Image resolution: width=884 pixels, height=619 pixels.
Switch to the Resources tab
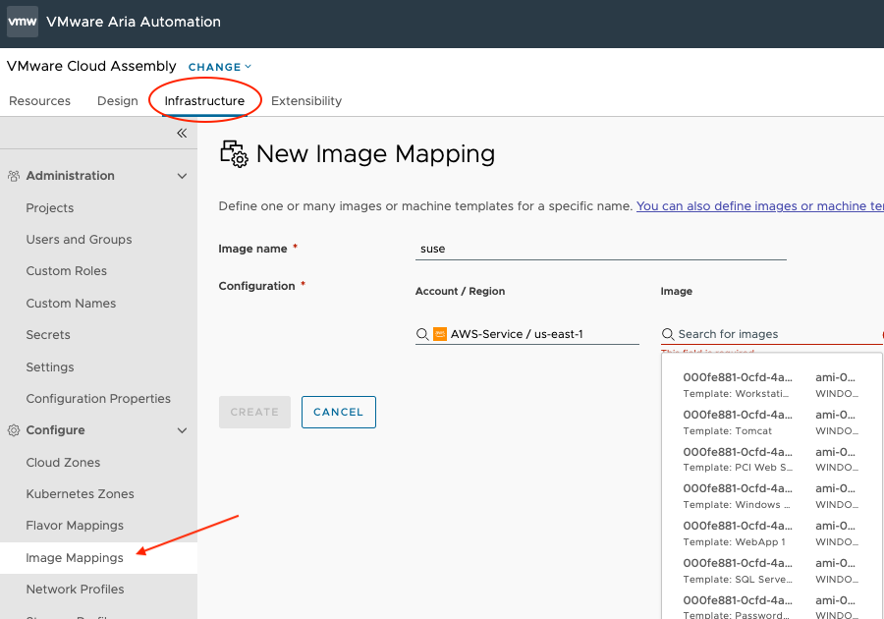coord(39,101)
